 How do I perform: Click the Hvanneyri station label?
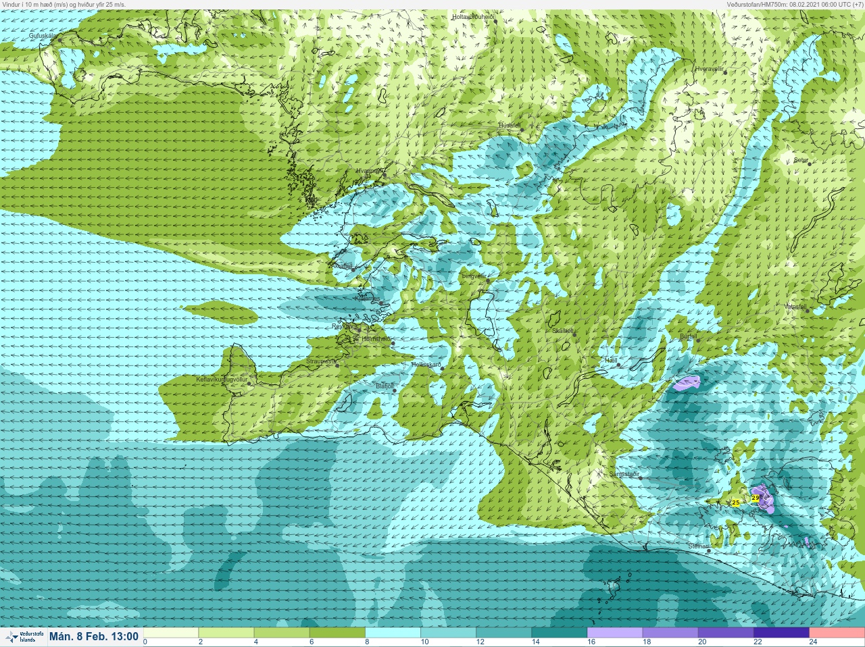370,171
